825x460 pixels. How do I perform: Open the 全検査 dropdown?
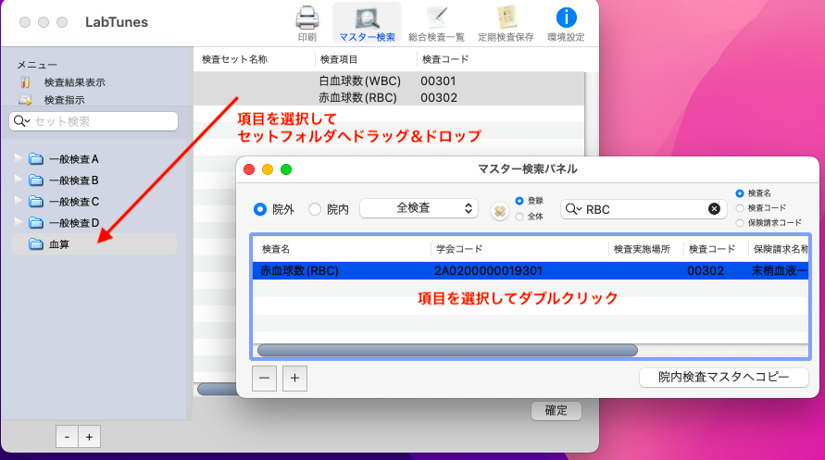[x=419, y=208]
